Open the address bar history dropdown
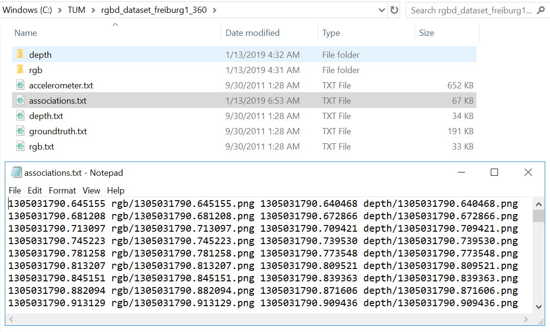The image size is (550, 332). coord(381,10)
